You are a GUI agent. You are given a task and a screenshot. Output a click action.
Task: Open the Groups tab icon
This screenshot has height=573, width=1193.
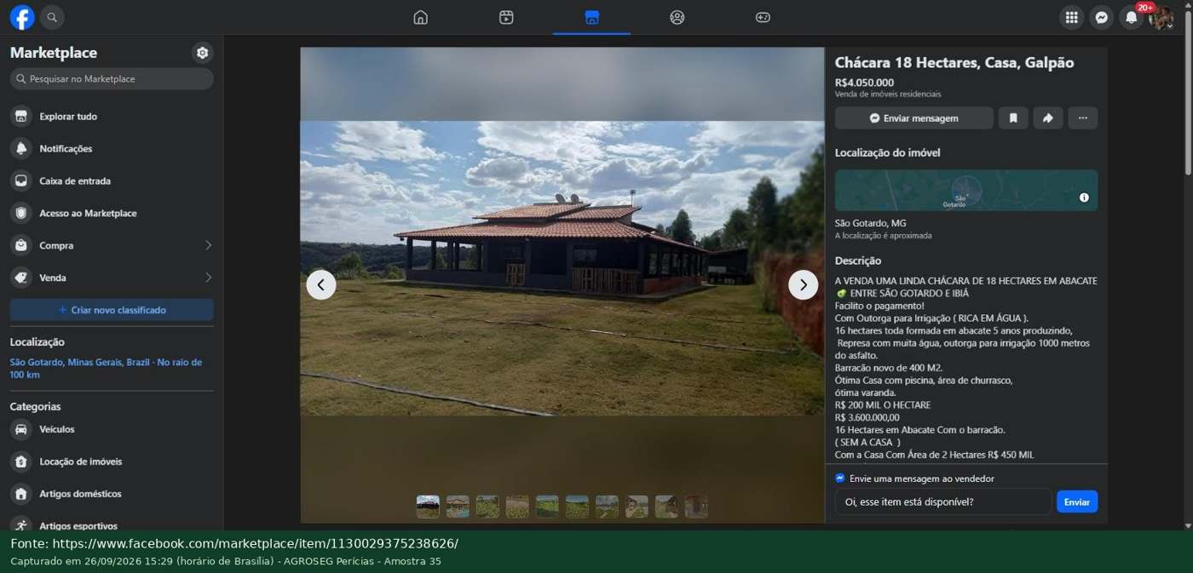(x=677, y=17)
